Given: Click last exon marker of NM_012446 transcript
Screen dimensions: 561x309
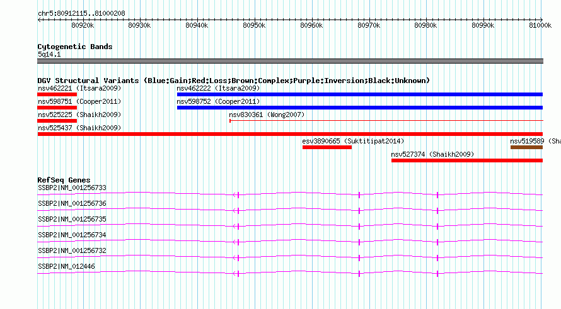Looking at the screenshot, I should [437, 274].
